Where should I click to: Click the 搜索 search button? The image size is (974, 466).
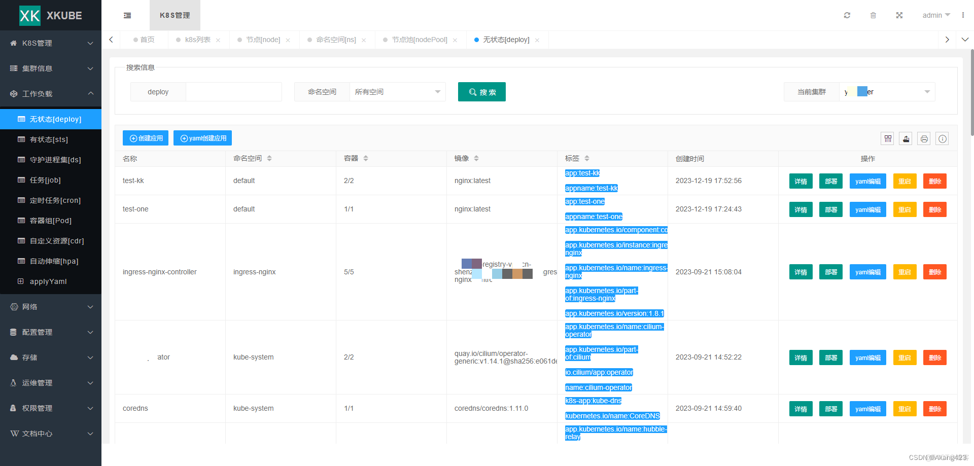point(482,92)
